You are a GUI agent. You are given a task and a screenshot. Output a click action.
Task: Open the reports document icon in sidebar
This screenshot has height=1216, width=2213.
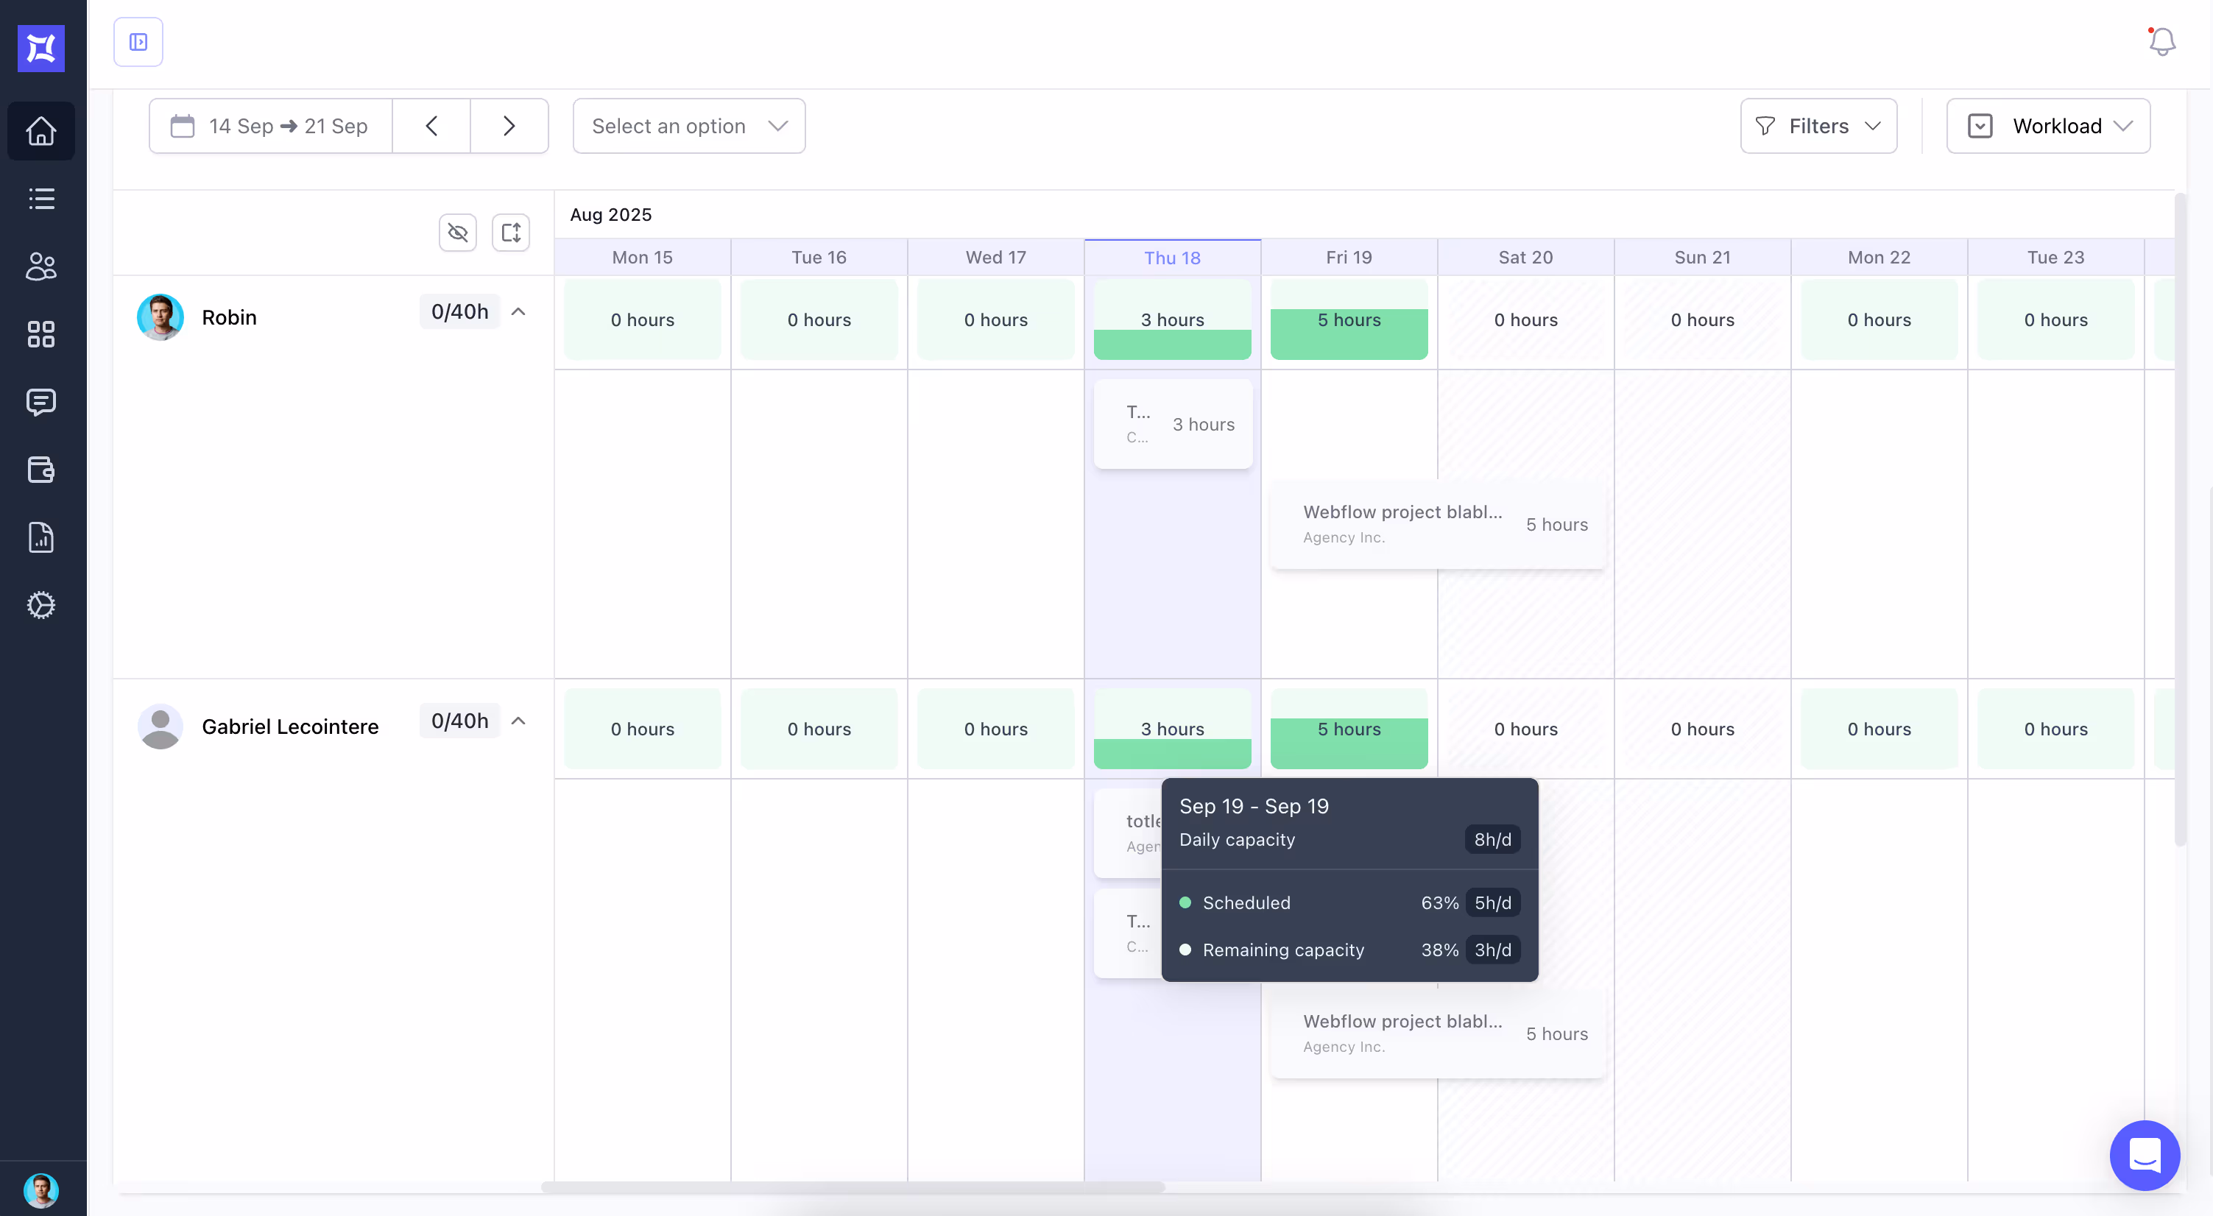coord(40,537)
